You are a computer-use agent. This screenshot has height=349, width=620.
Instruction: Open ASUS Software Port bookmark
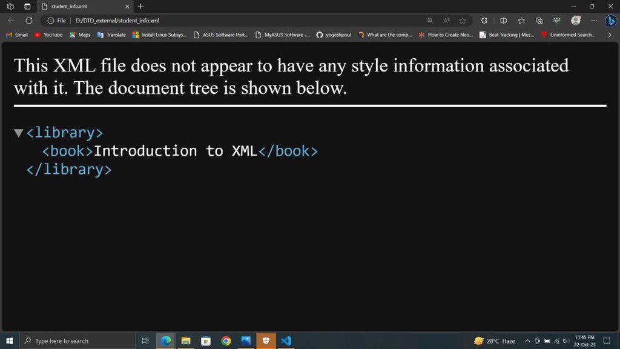tap(221, 35)
